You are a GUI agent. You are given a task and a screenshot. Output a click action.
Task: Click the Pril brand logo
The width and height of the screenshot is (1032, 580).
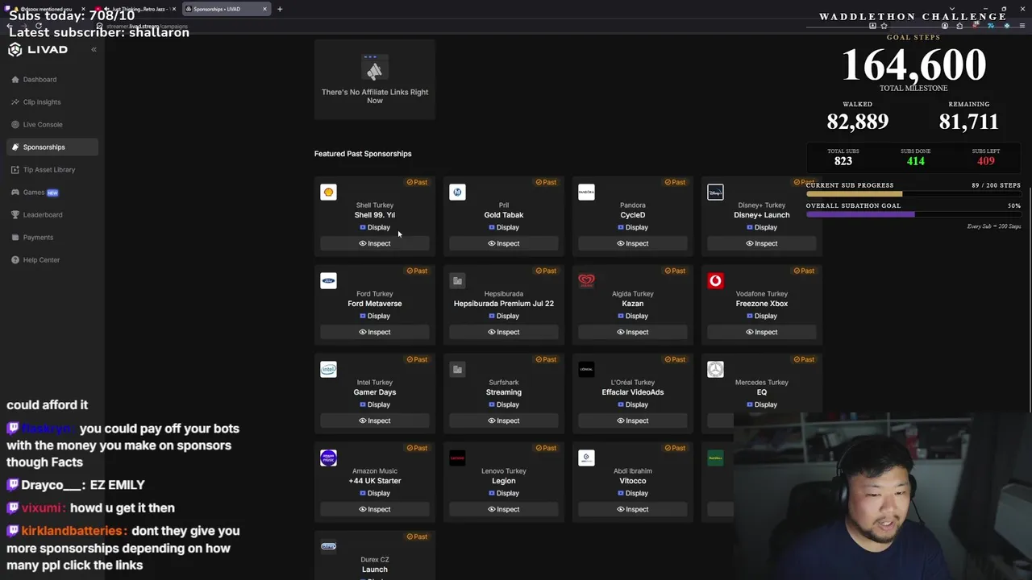pos(457,192)
